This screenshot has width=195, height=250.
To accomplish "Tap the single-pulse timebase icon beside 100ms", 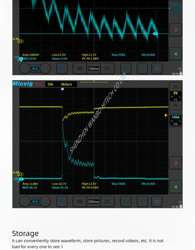I will (107, 69).
